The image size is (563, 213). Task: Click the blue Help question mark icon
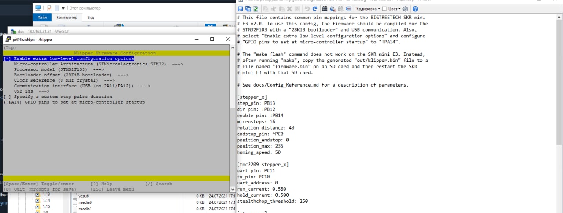tap(415, 9)
